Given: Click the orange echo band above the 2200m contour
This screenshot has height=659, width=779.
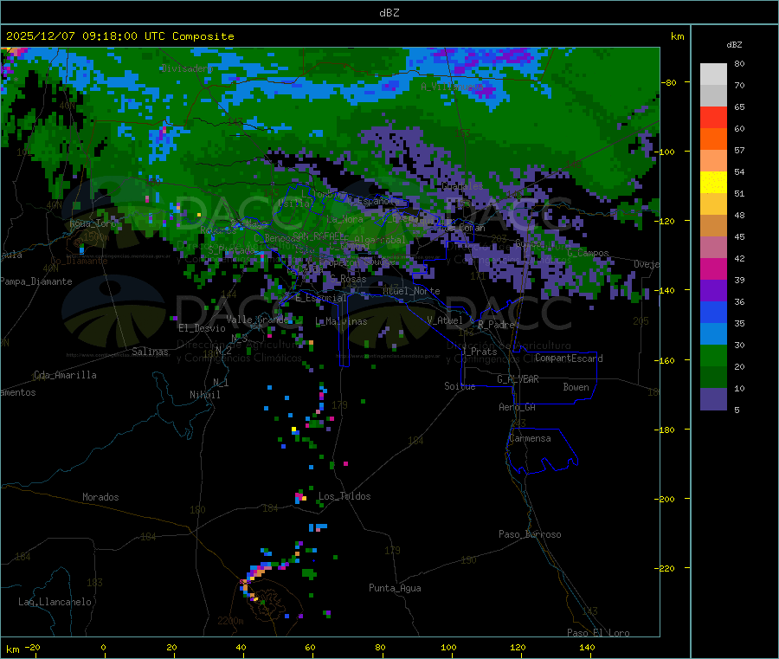Looking at the screenshot, I should (260, 573).
